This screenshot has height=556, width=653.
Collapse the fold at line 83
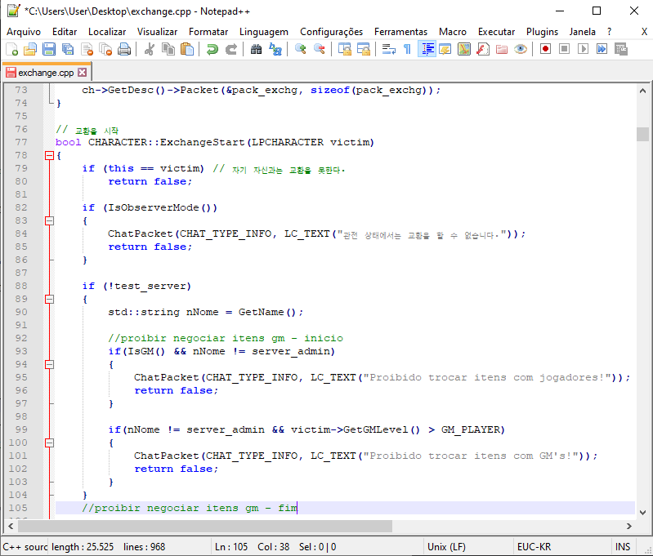click(49, 221)
